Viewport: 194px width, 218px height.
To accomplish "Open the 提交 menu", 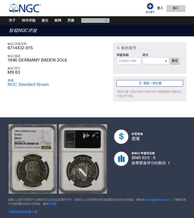I will (x=45, y=20).
